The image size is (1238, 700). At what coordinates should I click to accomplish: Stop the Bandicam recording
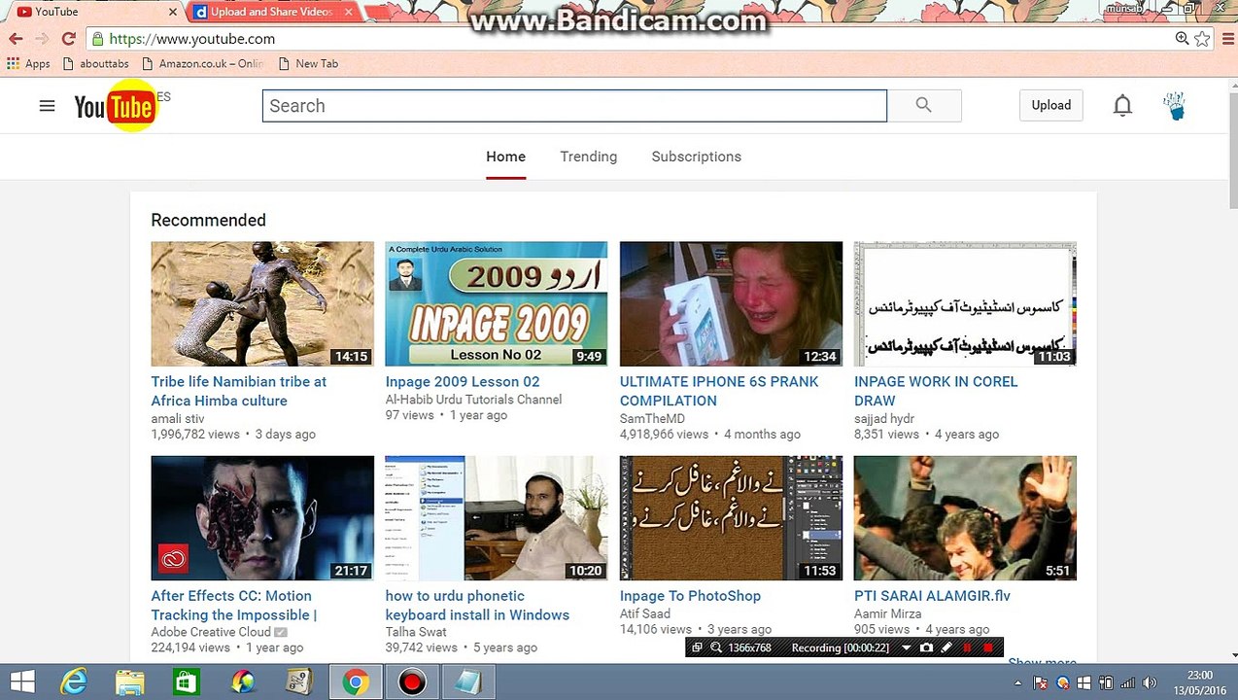(x=988, y=647)
